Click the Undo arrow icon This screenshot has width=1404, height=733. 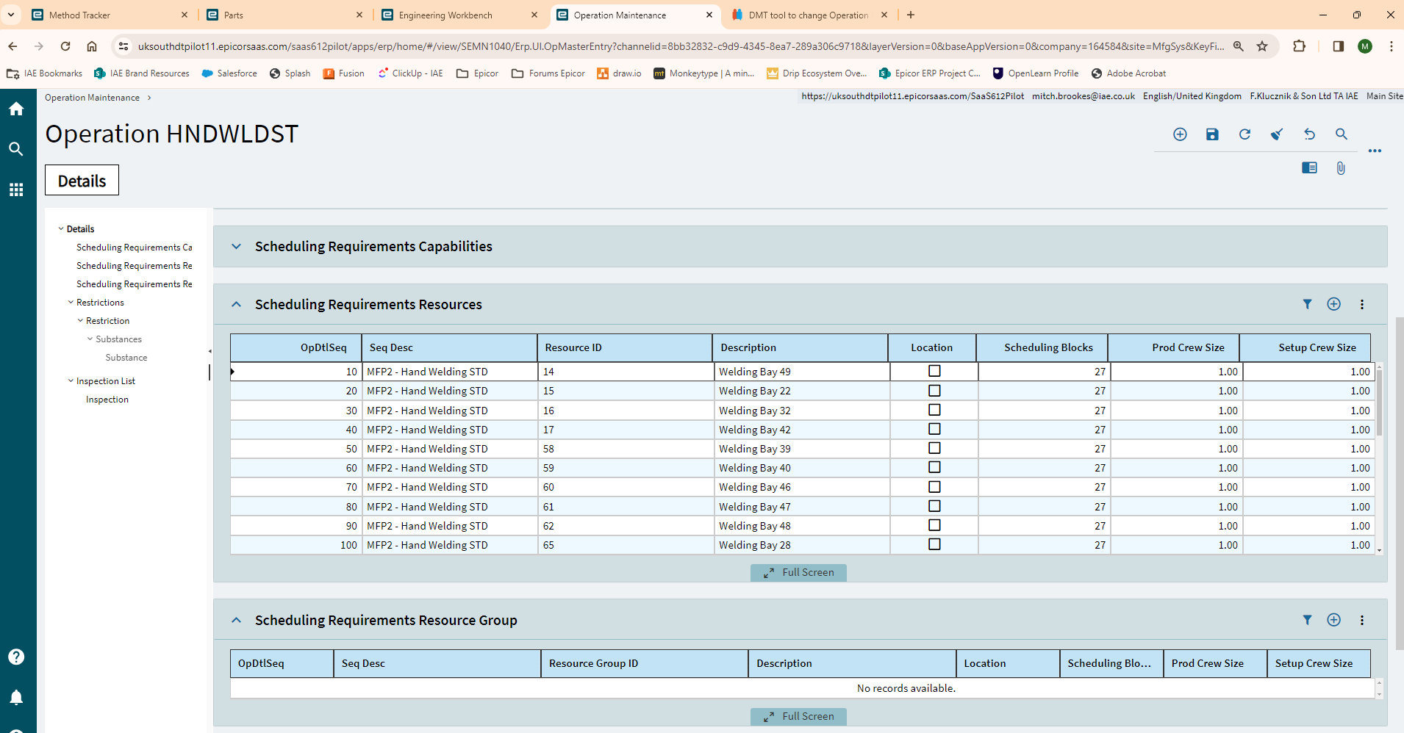click(1309, 134)
